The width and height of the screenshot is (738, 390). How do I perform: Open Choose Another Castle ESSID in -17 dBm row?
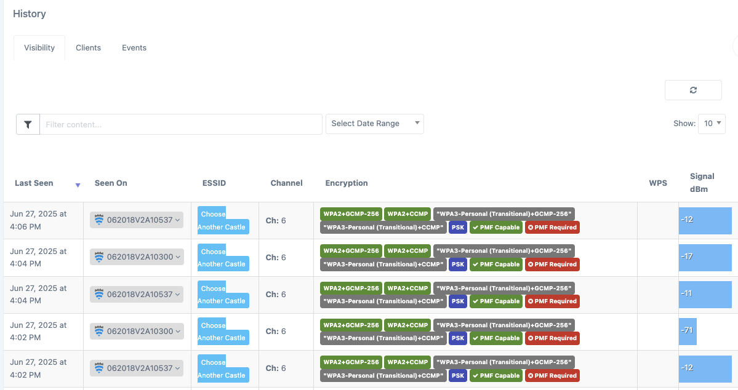click(222, 257)
